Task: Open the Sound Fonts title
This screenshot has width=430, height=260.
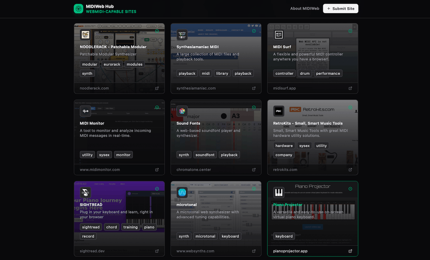Action: click(188, 123)
